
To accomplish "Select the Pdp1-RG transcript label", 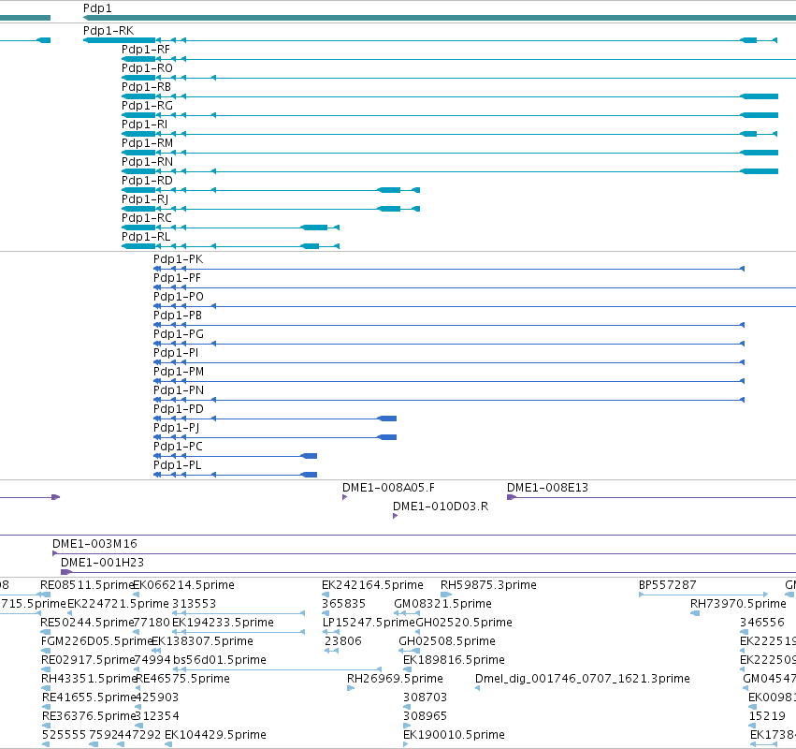I will click(147, 106).
